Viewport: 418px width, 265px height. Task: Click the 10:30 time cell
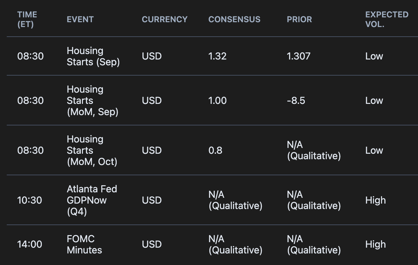pyautogui.click(x=30, y=200)
